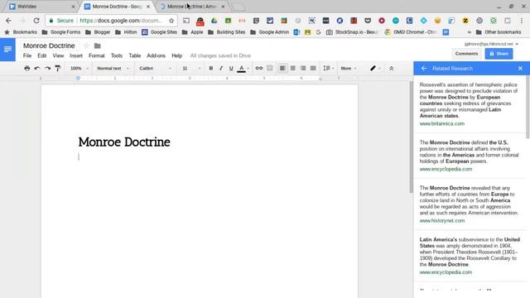
Task: Open the Help menu
Action: [176, 55]
